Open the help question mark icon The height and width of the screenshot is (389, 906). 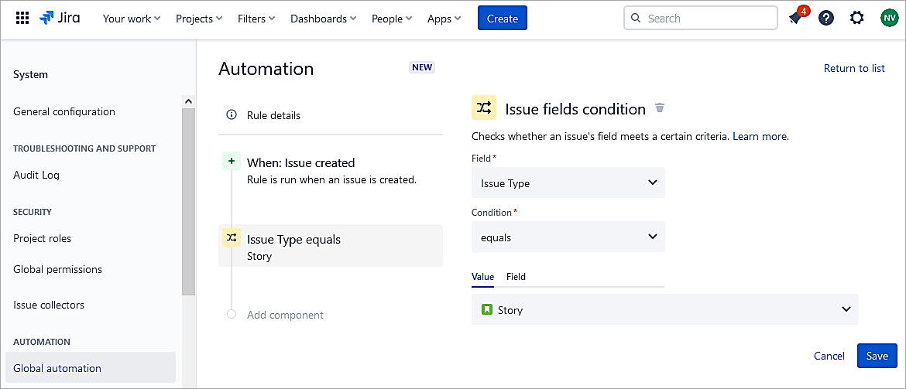(826, 18)
